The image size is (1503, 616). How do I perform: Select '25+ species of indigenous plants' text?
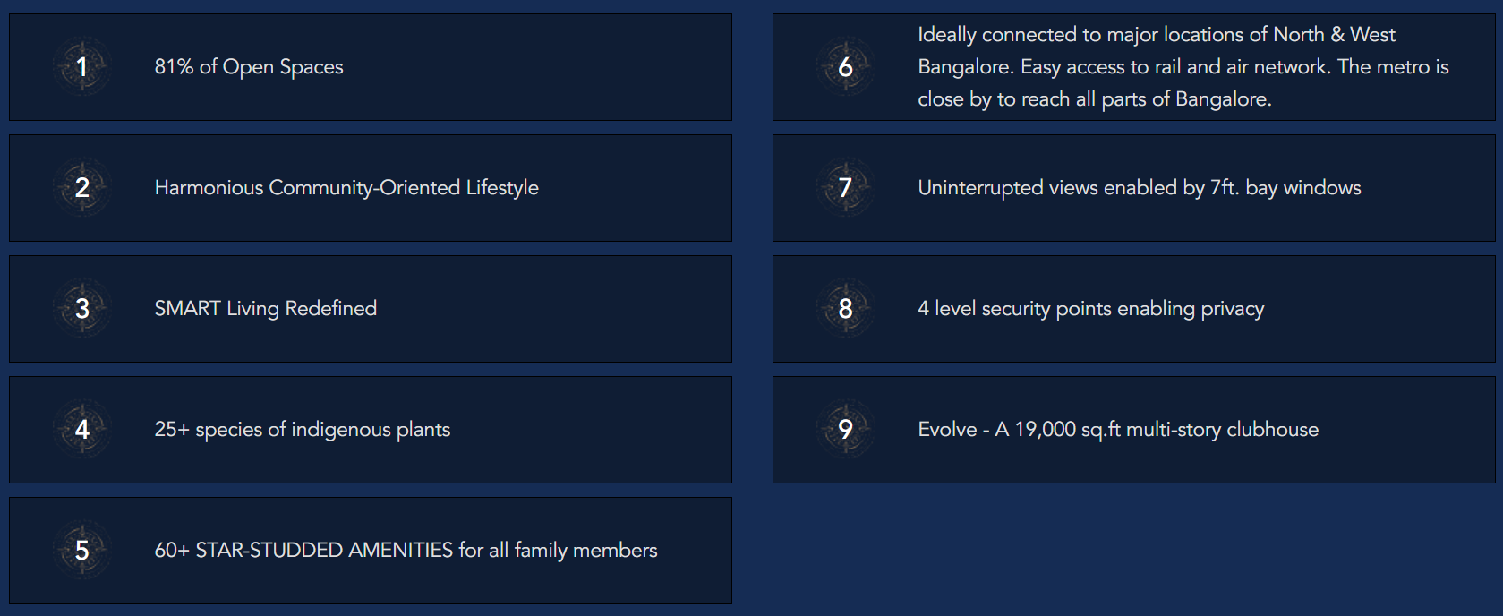(x=303, y=430)
